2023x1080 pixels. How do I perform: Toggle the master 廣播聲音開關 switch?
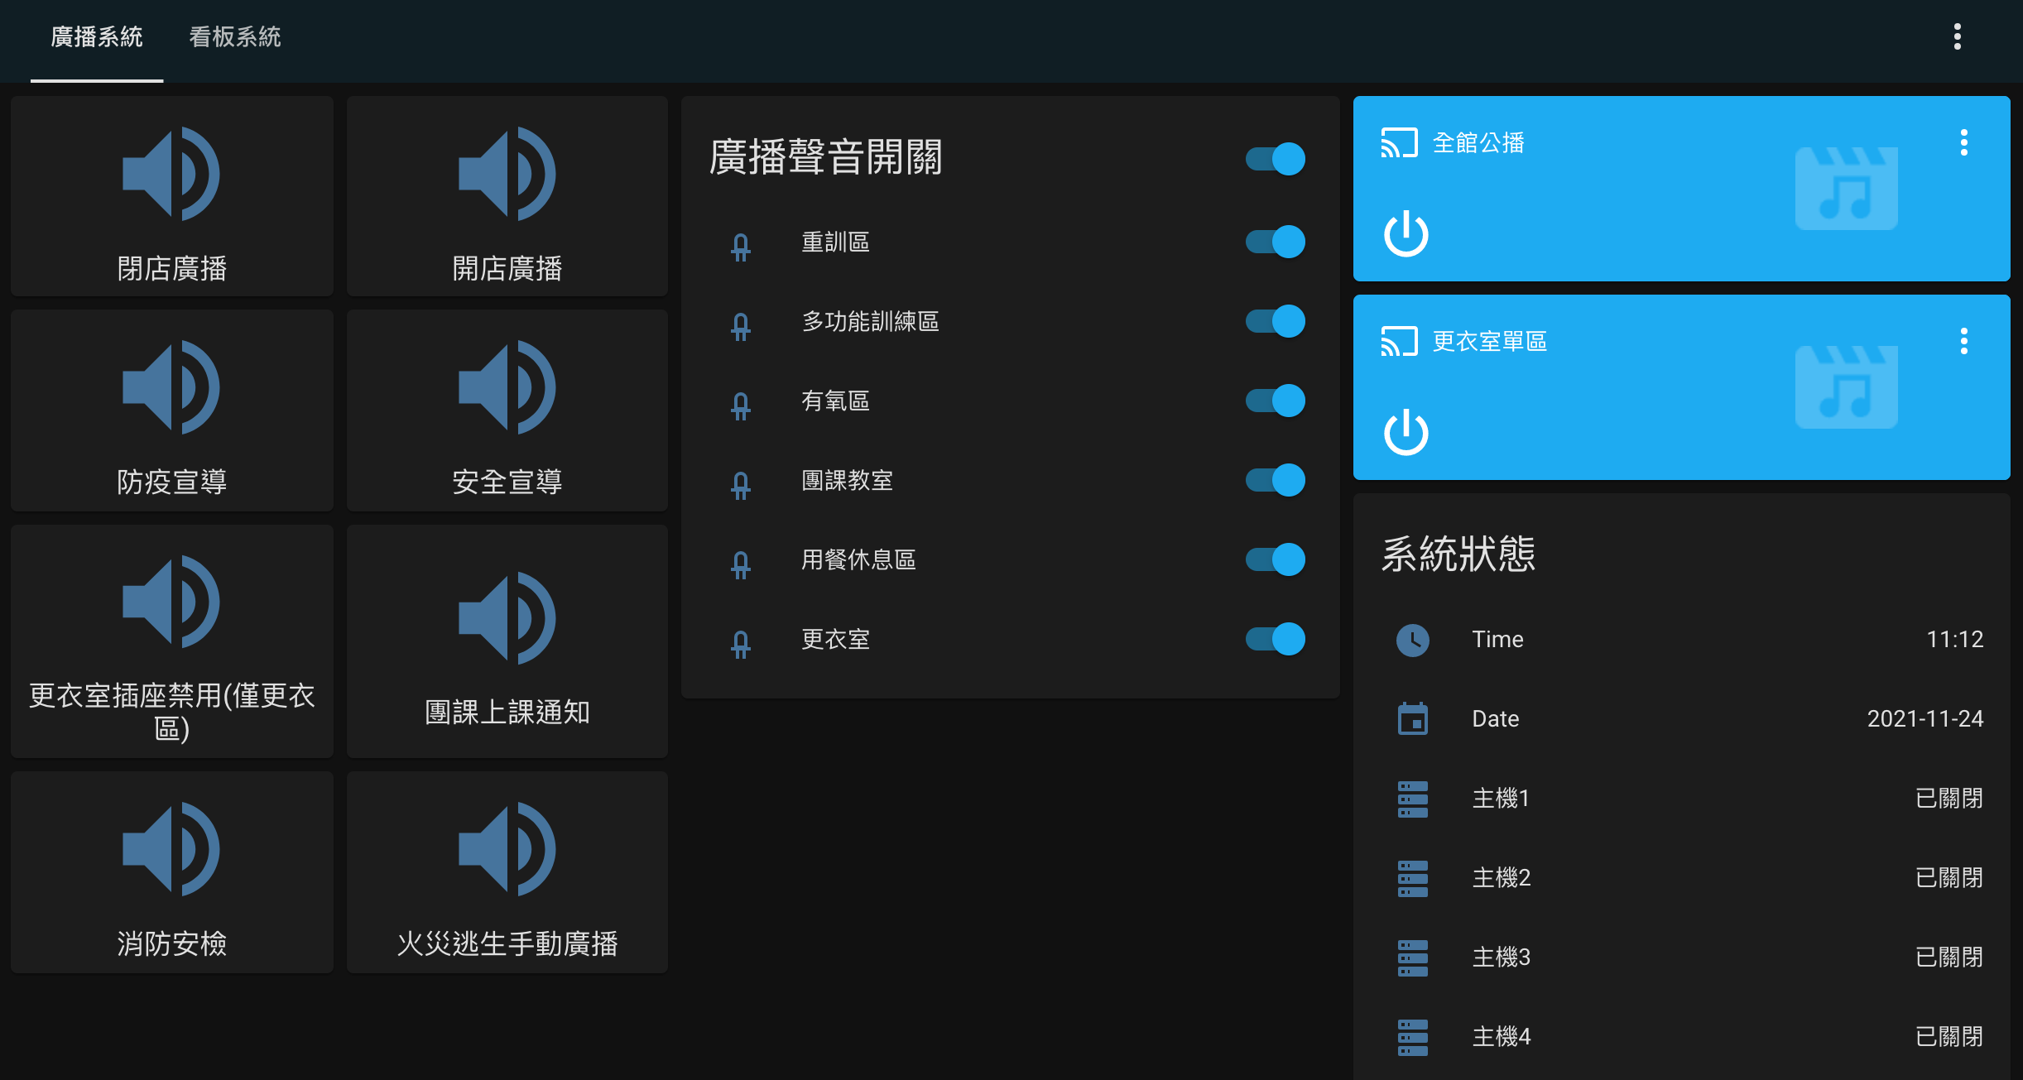[1276, 158]
